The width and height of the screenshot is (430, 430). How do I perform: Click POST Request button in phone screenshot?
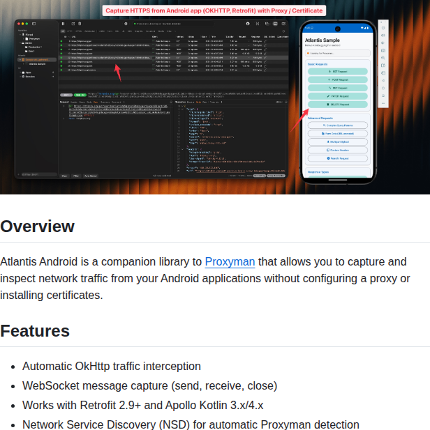338,79
